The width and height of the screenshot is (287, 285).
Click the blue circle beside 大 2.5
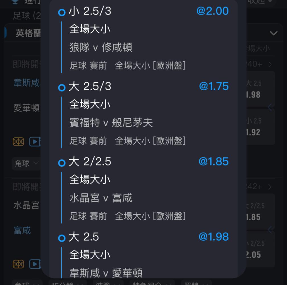62,238
